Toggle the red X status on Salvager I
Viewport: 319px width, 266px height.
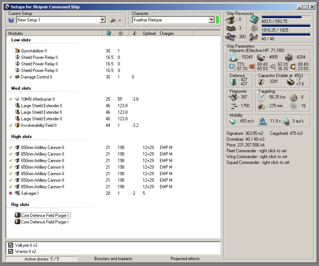pos(11,193)
